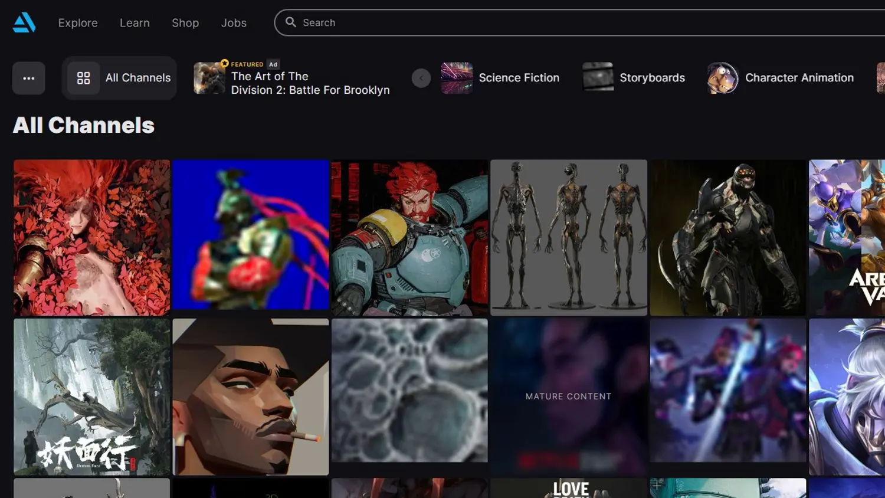Click the magnifier search icon
This screenshot has width=885, height=498.
click(x=290, y=22)
